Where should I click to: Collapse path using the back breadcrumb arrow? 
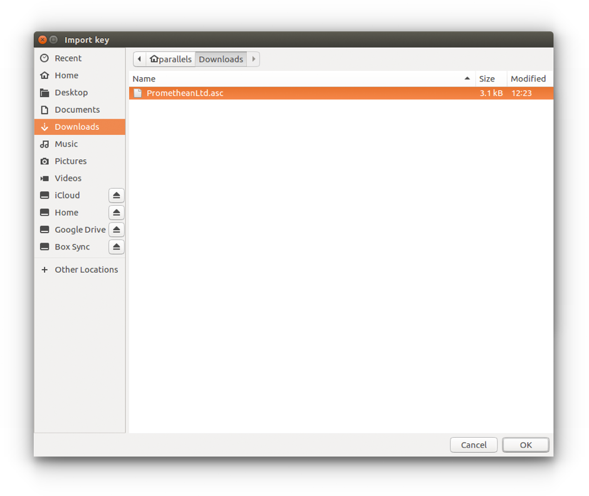pos(139,58)
